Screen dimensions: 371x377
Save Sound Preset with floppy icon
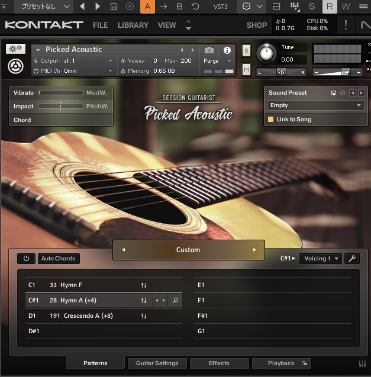(x=334, y=93)
